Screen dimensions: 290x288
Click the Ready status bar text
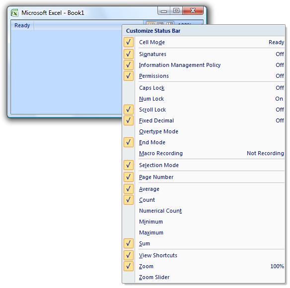coord(22,25)
